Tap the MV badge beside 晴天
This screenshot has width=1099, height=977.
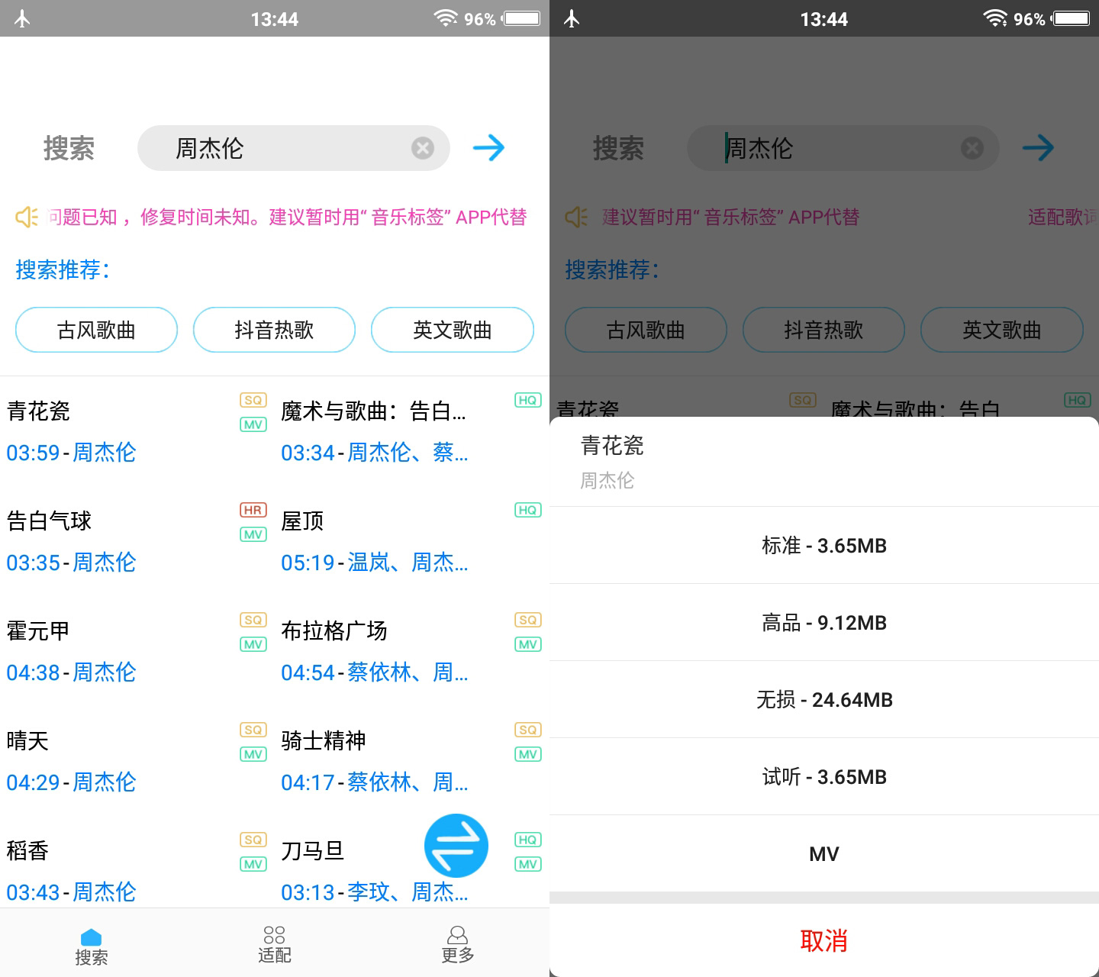253,754
